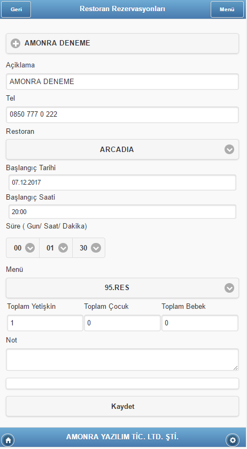The image size is (247, 449).
Task: Focus the Toplam Yetişkin input
Action: tap(45, 323)
